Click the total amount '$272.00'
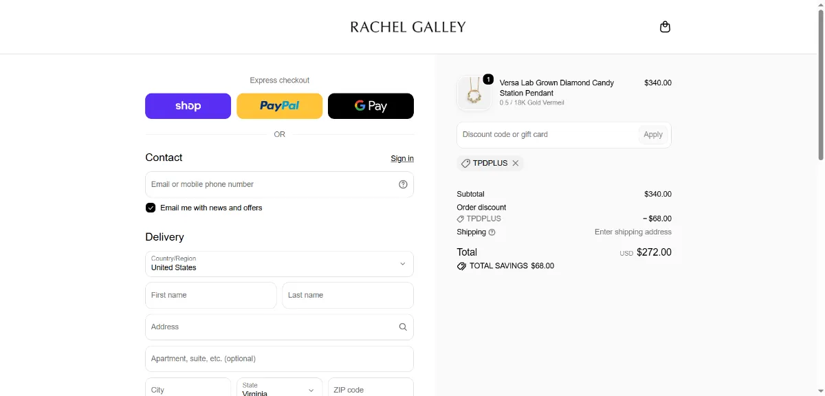Viewport: 825px width, 396px height. (654, 252)
